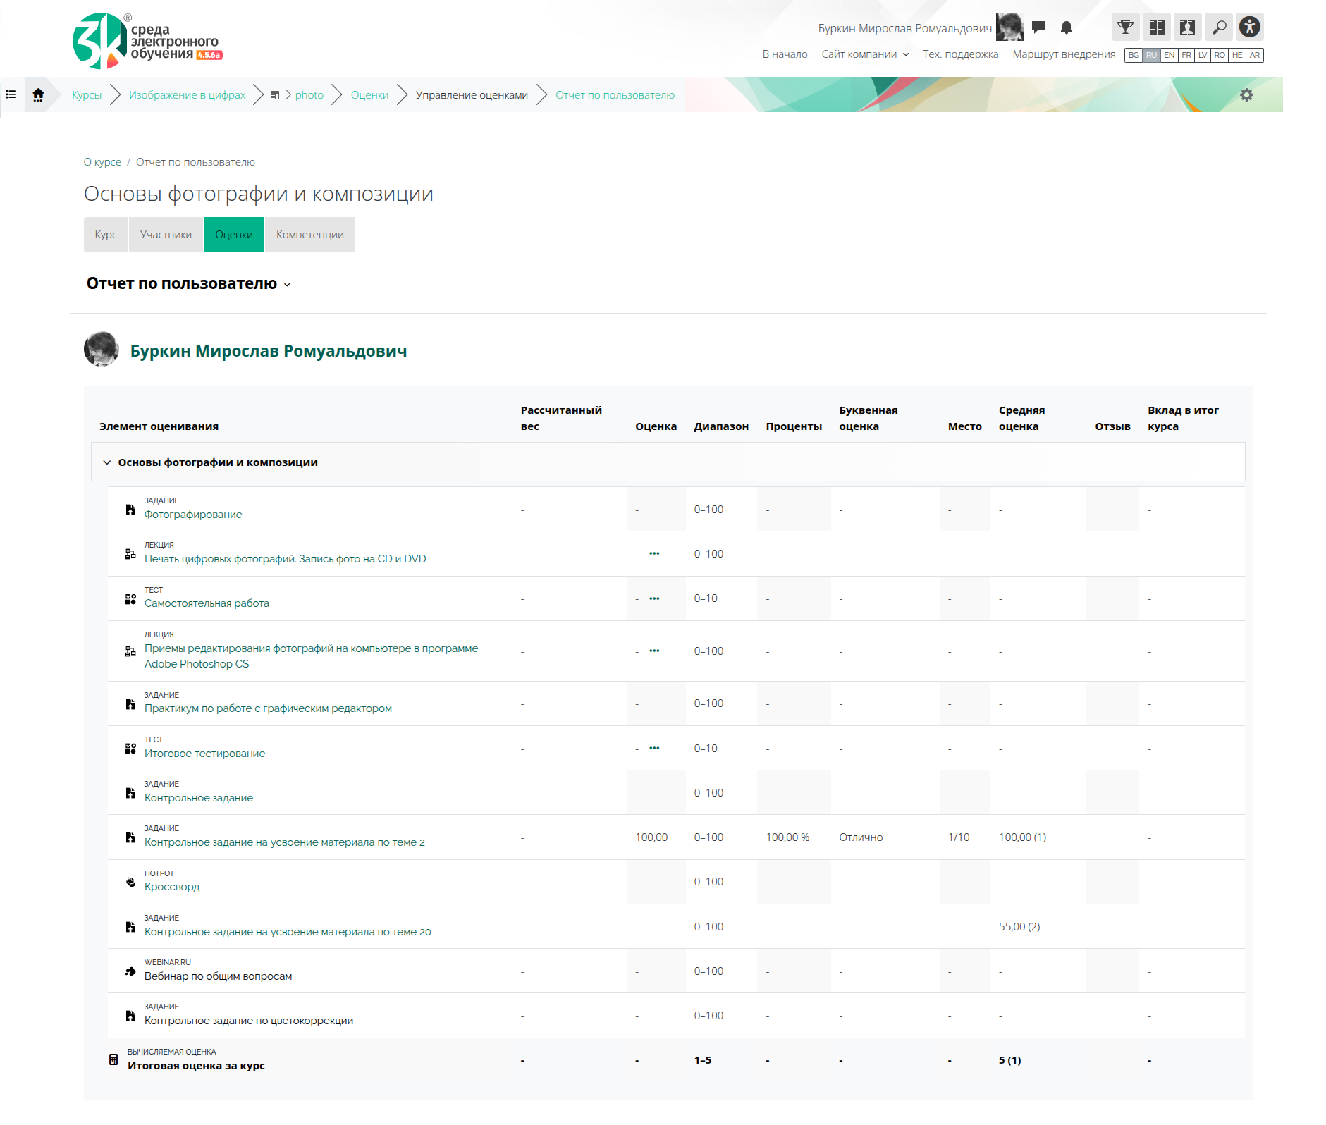
Task: Open the Фотографирование assignment link
Action: click(x=193, y=515)
